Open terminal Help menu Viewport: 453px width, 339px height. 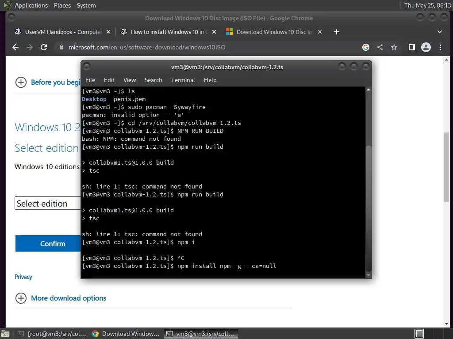click(210, 80)
